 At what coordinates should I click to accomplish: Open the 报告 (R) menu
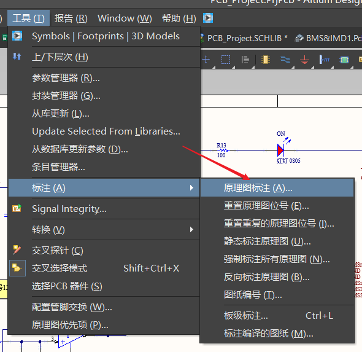(x=71, y=18)
